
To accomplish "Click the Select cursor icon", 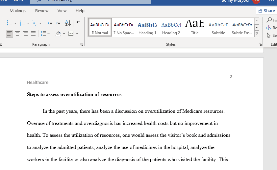I will point(269,36).
